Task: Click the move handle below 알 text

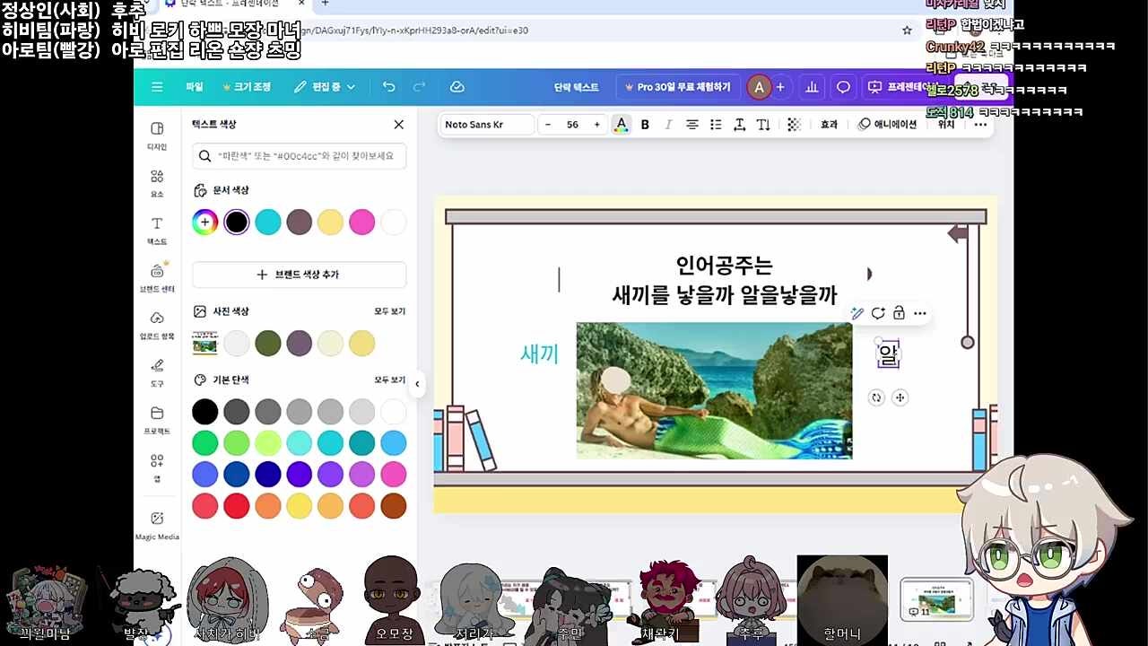Action: coord(900,397)
